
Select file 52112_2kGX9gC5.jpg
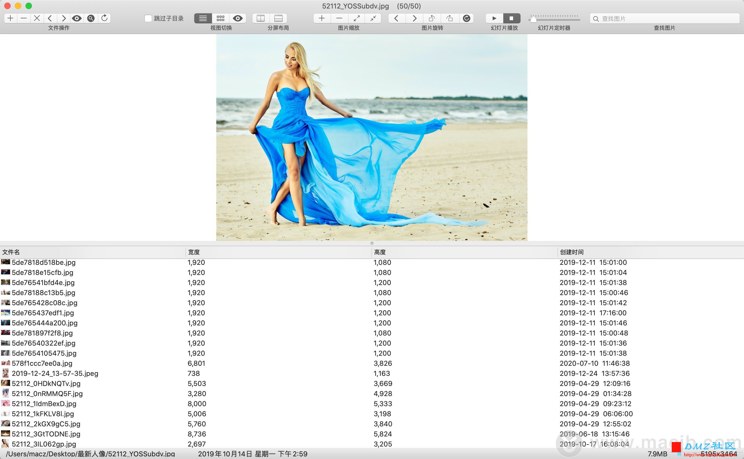pos(46,424)
